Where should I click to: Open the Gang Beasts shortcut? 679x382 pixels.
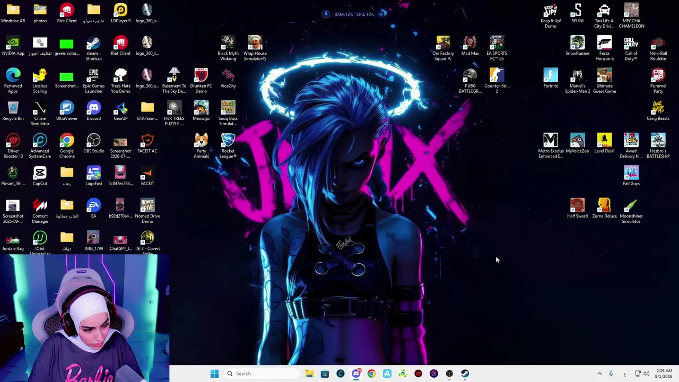[658, 111]
